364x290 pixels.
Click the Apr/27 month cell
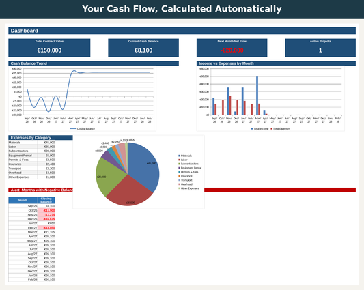click(23, 236)
